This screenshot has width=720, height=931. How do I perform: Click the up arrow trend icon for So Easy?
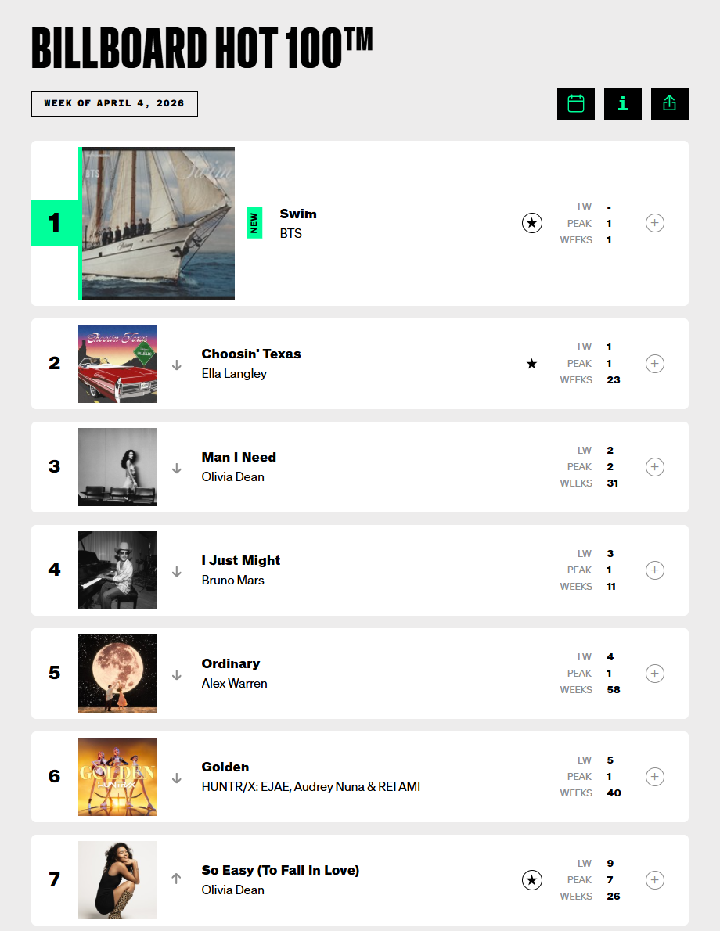click(176, 878)
